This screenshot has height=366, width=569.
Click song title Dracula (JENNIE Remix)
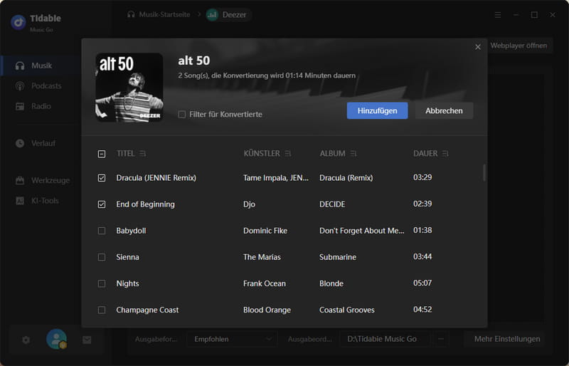156,178
